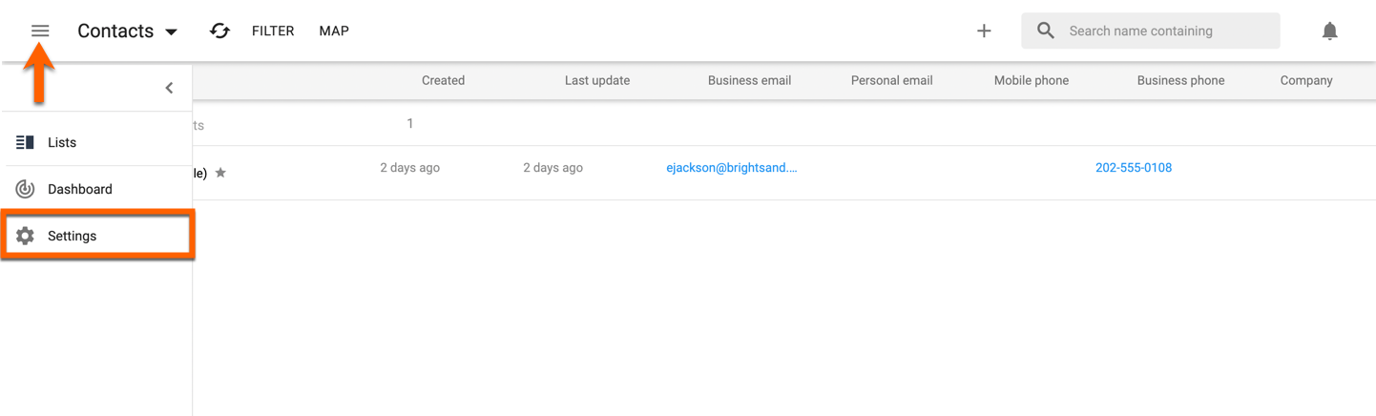
Task: Click the MAP button
Action: [x=334, y=31]
